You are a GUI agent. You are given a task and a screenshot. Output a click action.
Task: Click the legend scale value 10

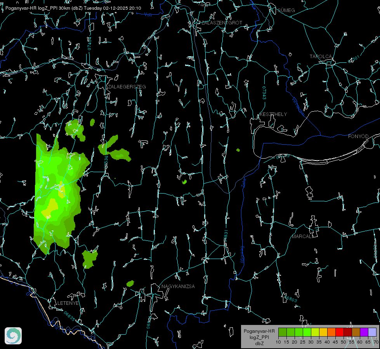[x=278, y=342]
